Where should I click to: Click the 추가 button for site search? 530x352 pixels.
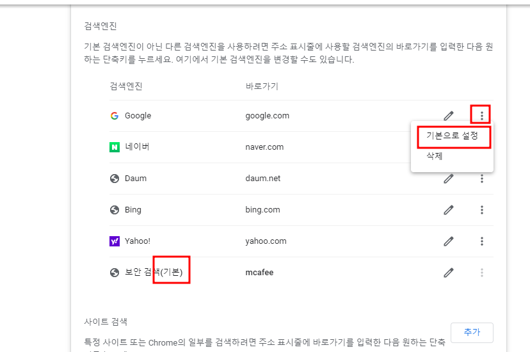pos(472,332)
